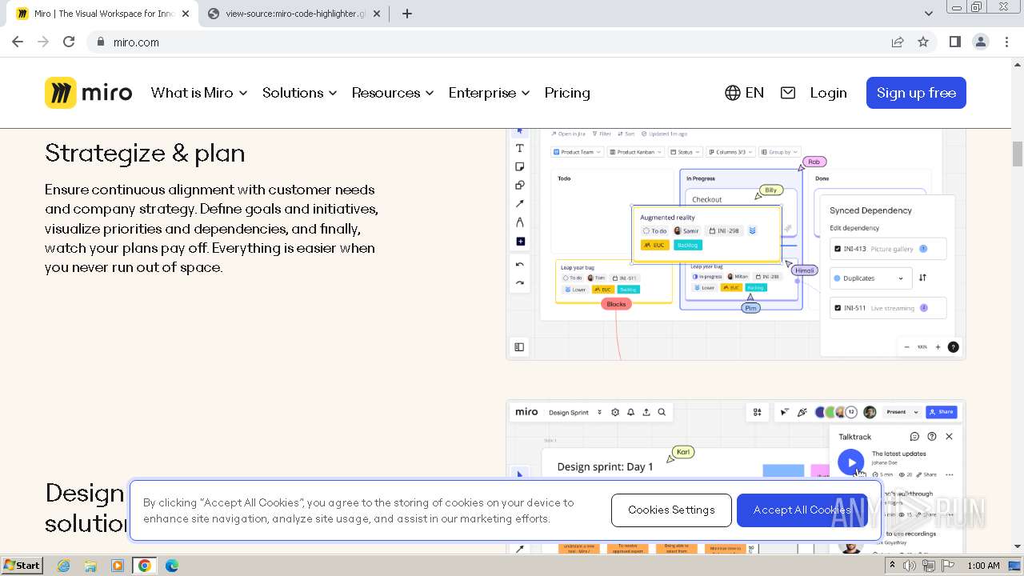Open the frames panel icon at the illustration's bottom-left

coord(519,347)
